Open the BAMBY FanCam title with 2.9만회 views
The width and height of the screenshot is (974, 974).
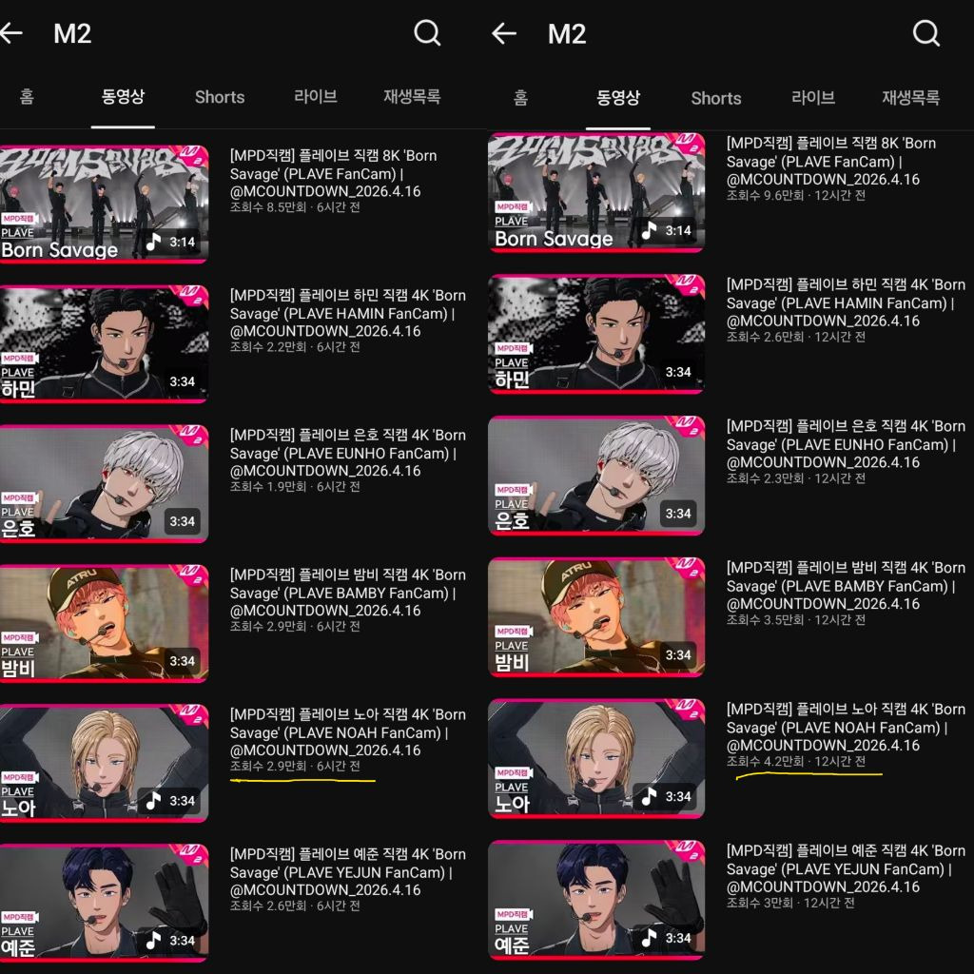click(348, 593)
